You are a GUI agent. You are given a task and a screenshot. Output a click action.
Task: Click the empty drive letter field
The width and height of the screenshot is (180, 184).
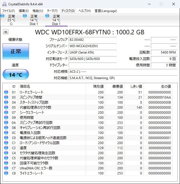click(92, 65)
